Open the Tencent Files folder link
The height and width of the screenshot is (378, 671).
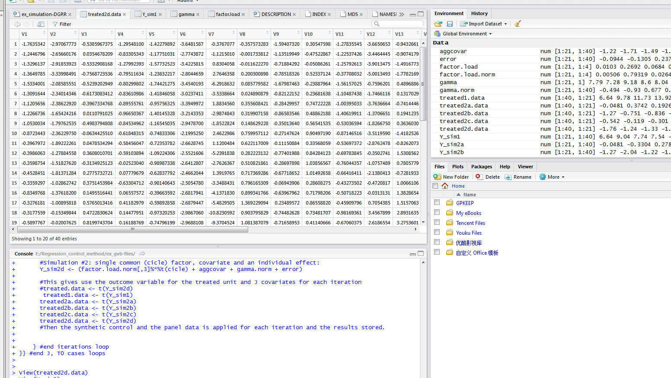pyautogui.click(x=470, y=223)
